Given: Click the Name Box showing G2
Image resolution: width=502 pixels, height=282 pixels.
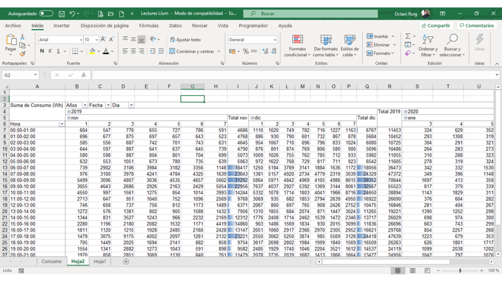Looking at the screenshot, I should click(20, 75).
